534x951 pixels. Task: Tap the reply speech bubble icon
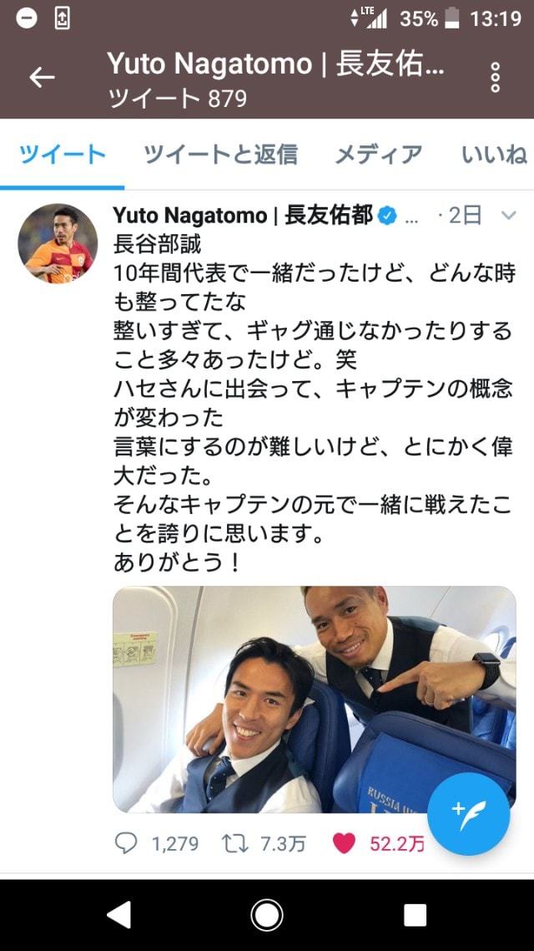[126, 844]
